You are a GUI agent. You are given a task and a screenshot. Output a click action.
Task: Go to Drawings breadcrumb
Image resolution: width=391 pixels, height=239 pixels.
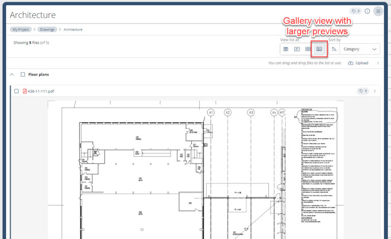point(47,30)
